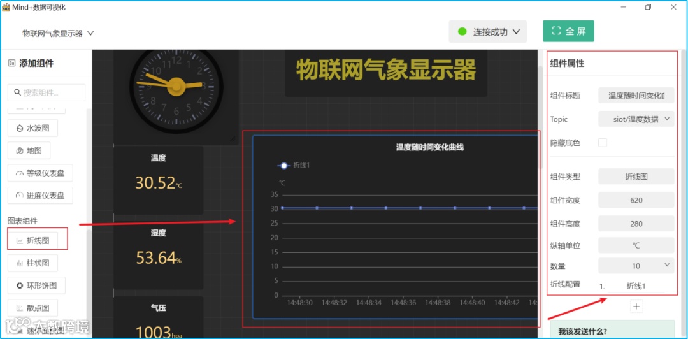This screenshot has width=688, height=339.
Task: Edit the 折线配置 折线1 name field
Action: tap(636, 286)
